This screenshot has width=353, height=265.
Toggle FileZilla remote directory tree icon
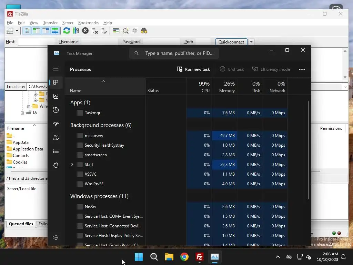tap(46, 31)
